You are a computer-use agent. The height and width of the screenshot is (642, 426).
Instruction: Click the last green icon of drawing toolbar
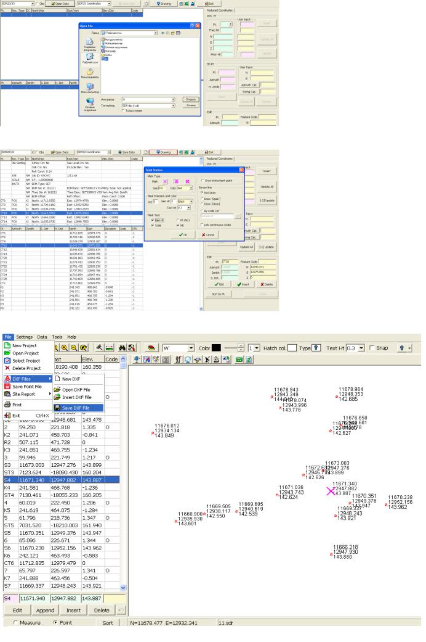249,360
